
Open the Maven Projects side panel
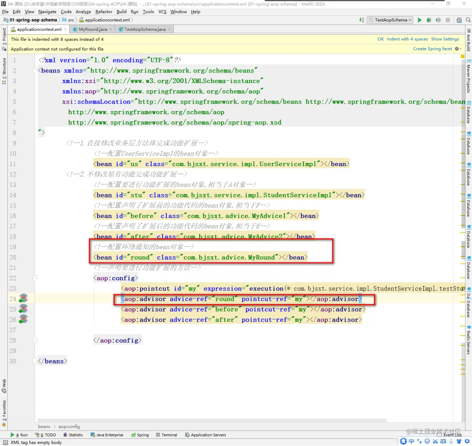click(x=469, y=76)
